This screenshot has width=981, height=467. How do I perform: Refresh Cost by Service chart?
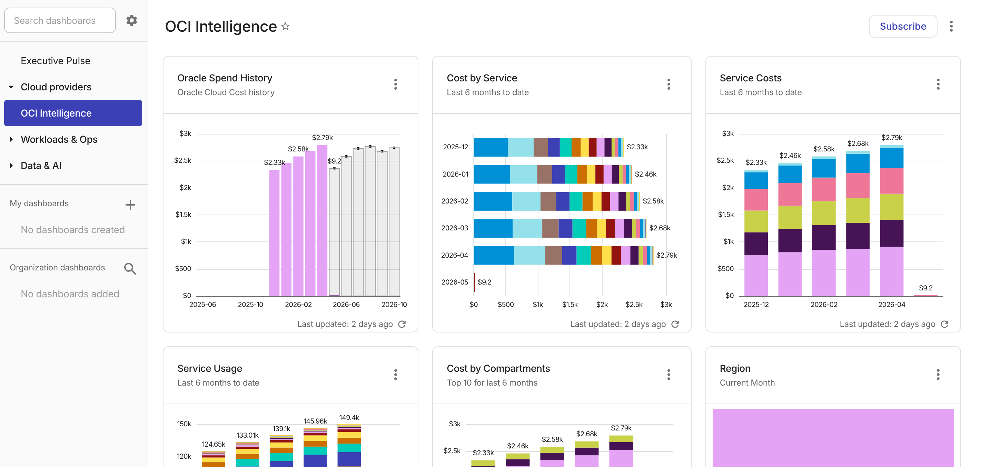coord(675,324)
